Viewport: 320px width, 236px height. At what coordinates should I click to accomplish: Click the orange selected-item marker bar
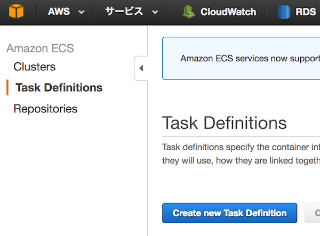pyautogui.click(x=7, y=87)
